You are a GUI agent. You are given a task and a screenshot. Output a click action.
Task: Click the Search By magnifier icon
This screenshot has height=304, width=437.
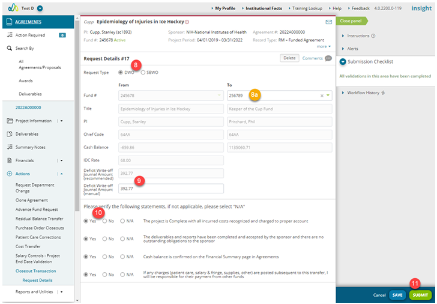point(10,48)
